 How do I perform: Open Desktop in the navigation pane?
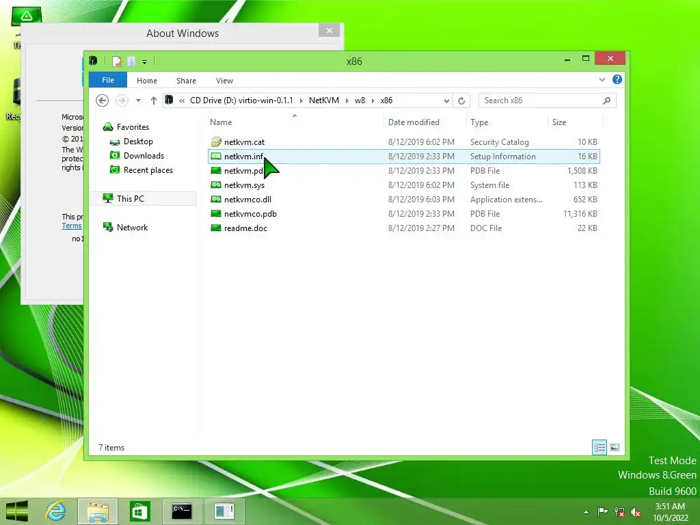tap(138, 142)
